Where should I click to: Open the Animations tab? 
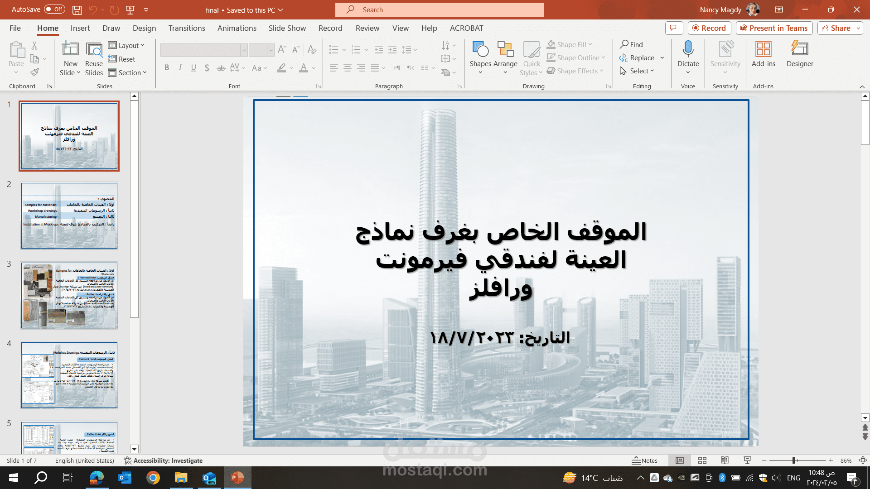pyautogui.click(x=237, y=28)
